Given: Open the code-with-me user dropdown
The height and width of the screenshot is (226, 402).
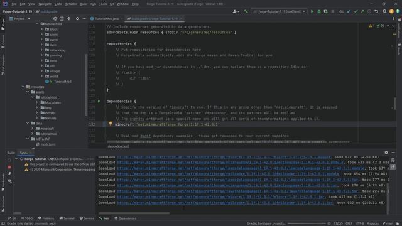Looking at the screenshot, I should tap(236, 11).
